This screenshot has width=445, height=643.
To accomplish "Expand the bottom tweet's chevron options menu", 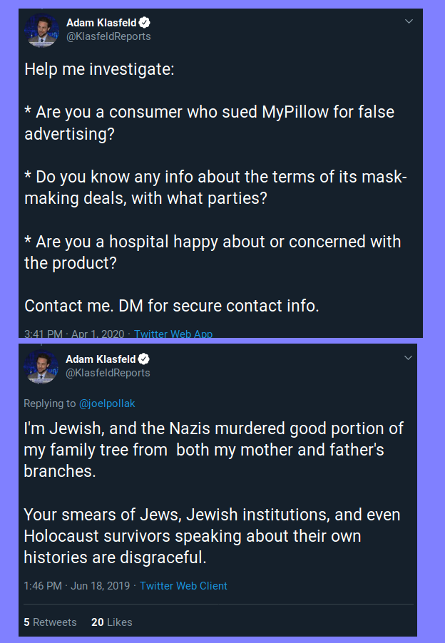I will [409, 356].
